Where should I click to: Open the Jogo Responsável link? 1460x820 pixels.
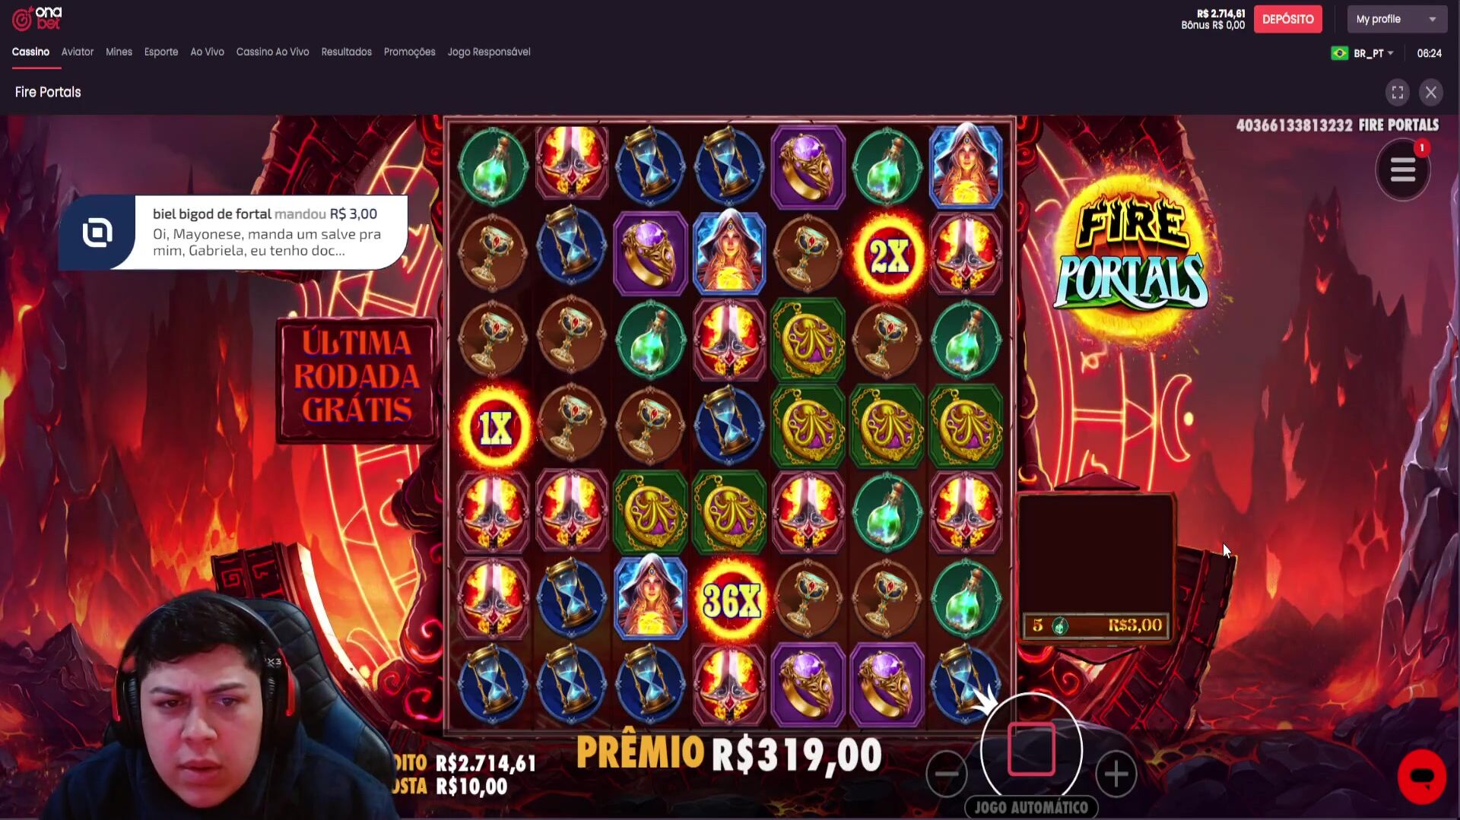point(489,52)
